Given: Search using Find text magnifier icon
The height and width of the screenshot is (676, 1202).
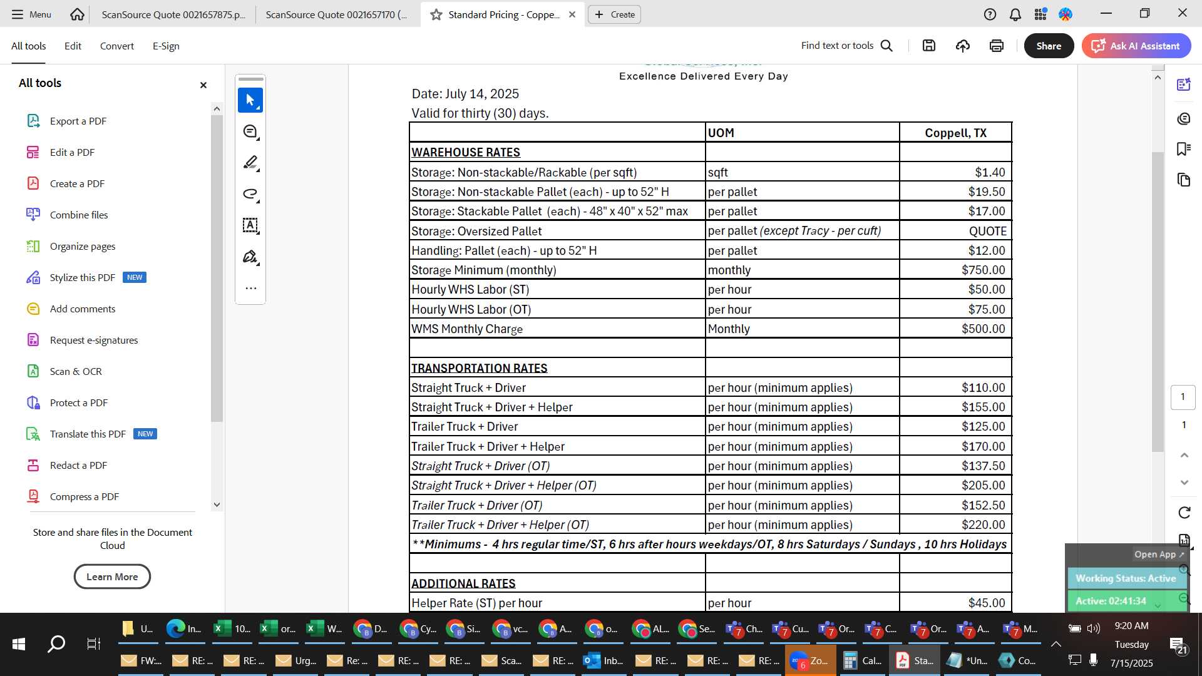Looking at the screenshot, I should pyautogui.click(x=886, y=46).
